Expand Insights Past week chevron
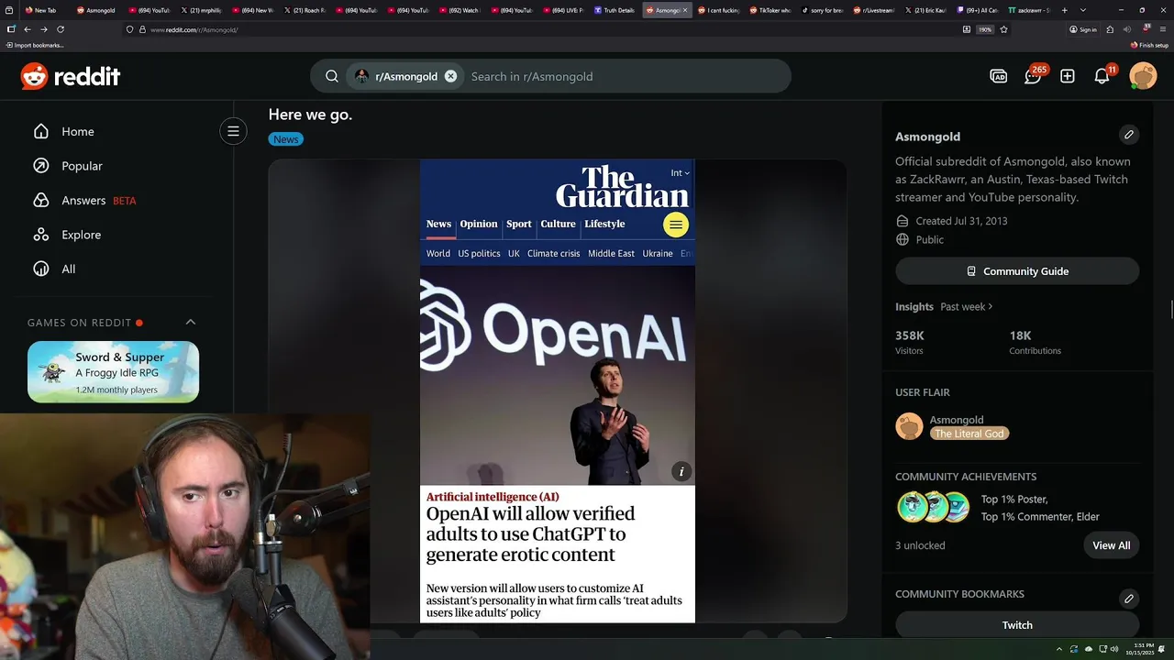This screenshot has width=1174, height=660. (991, 307)
